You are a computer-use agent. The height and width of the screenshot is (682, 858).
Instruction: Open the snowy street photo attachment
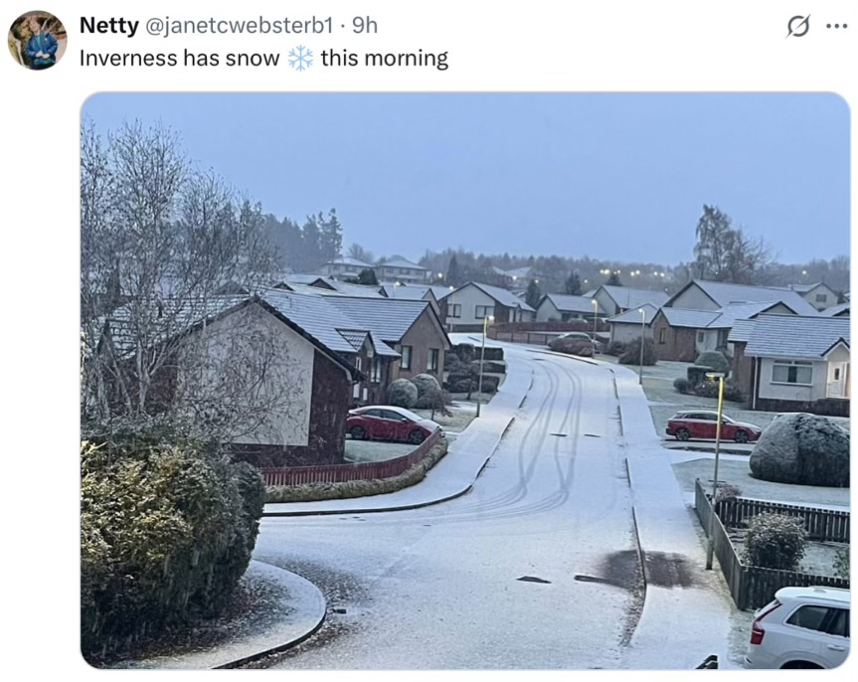point(465,381)
